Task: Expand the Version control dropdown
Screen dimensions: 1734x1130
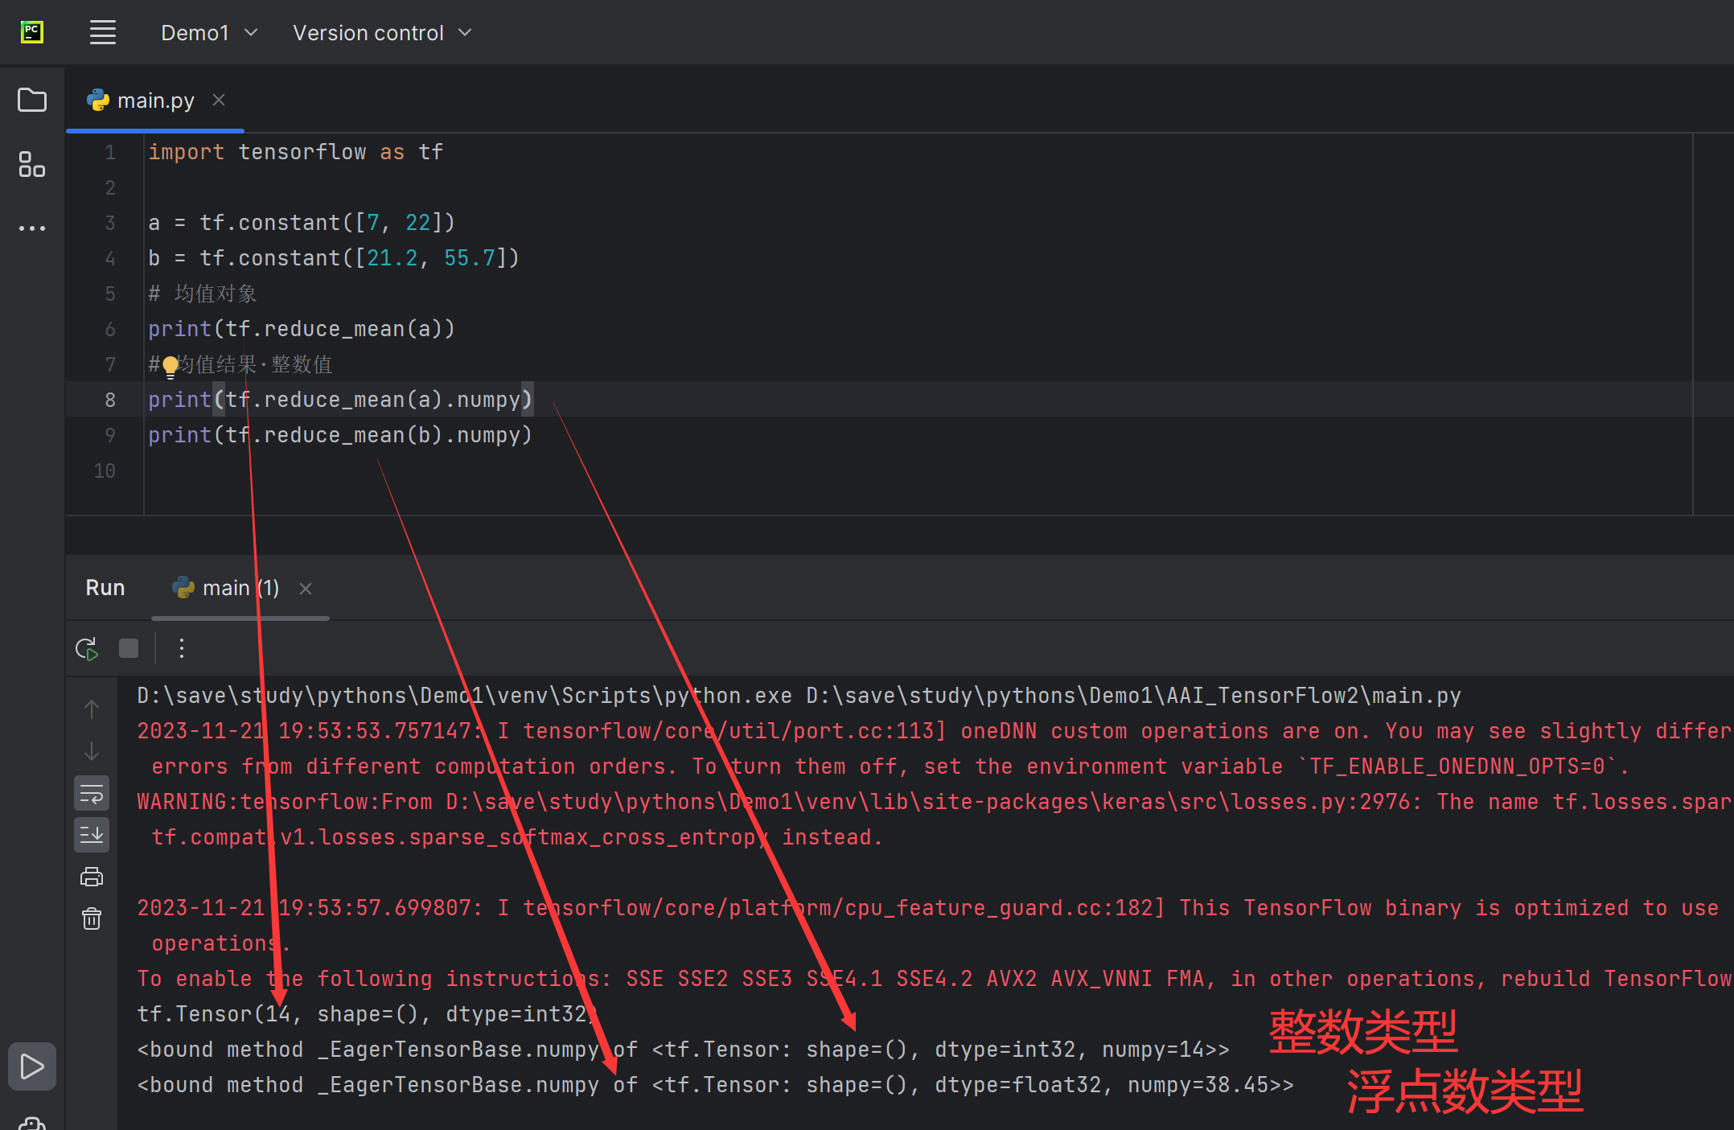Action: point(382,33)
